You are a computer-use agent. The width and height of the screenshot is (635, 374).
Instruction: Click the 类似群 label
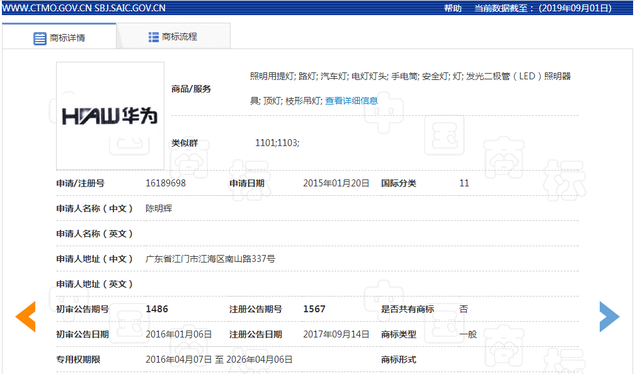[x=185, y=143]
